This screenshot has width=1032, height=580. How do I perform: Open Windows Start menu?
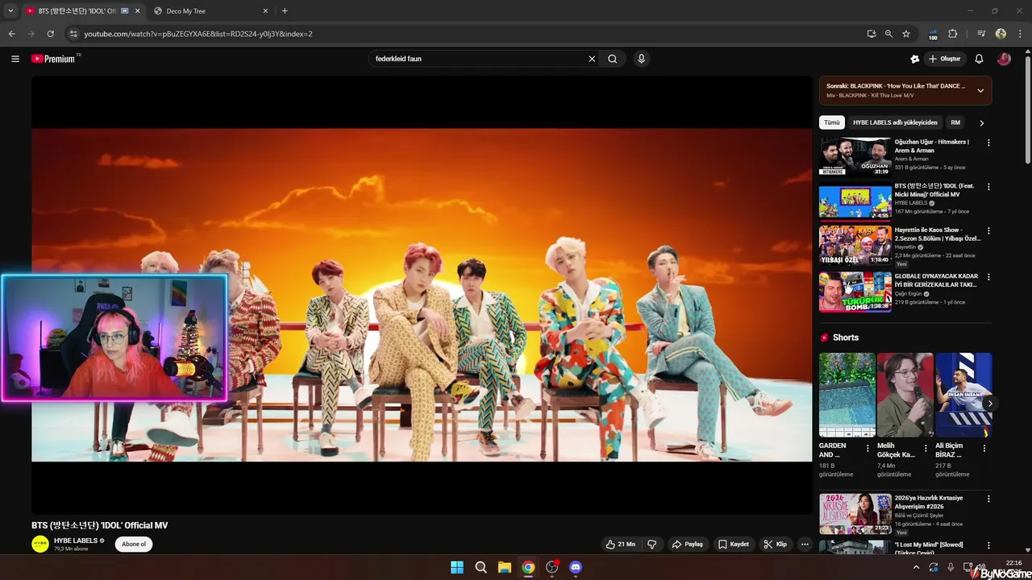(x=457, y=567)
